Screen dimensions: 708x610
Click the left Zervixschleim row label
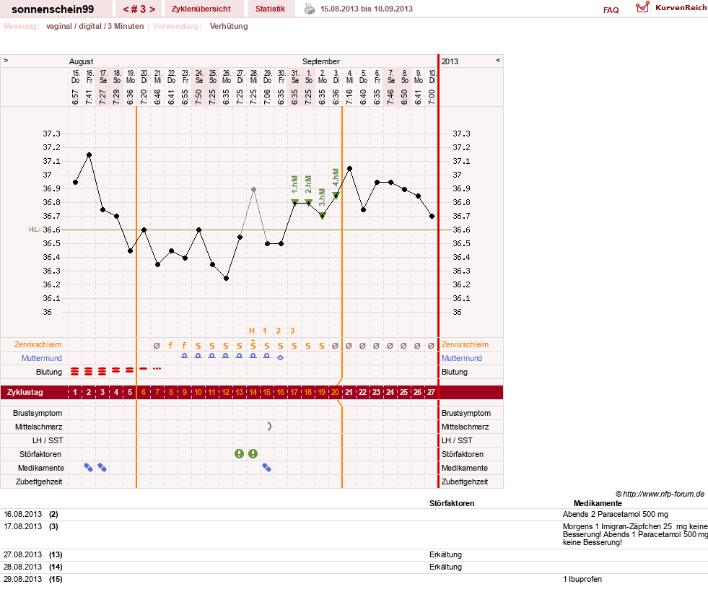click(38, 344)
